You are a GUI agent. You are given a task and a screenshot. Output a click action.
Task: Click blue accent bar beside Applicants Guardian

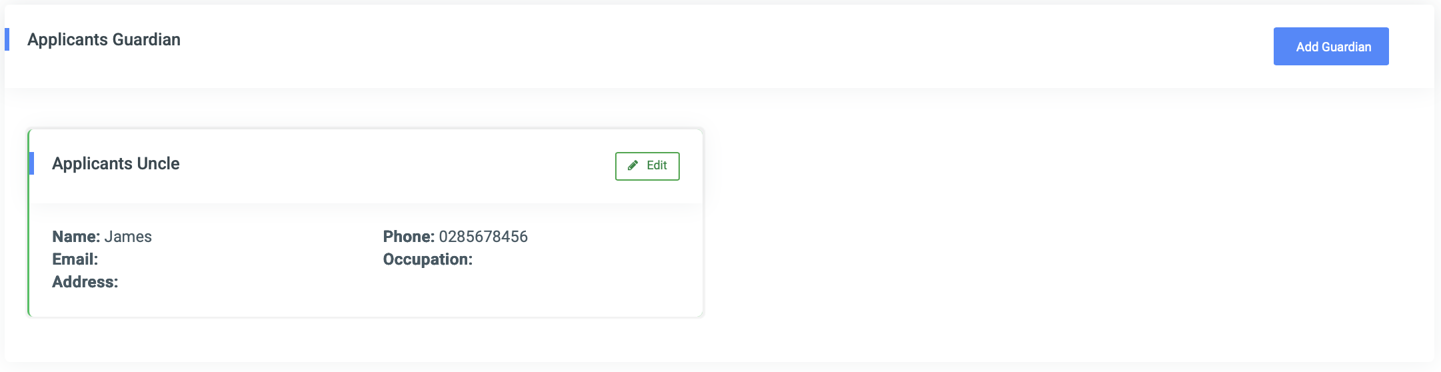pos(7,39)
